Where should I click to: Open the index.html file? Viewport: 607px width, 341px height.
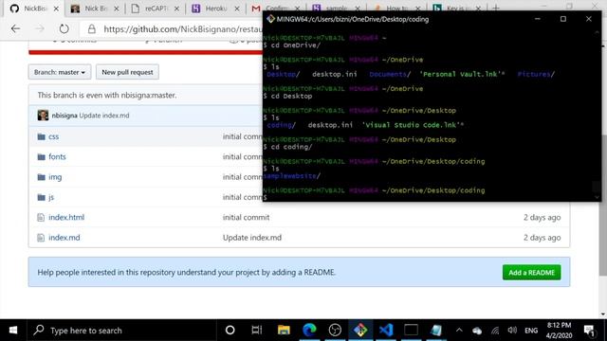[x=66, y=217]
